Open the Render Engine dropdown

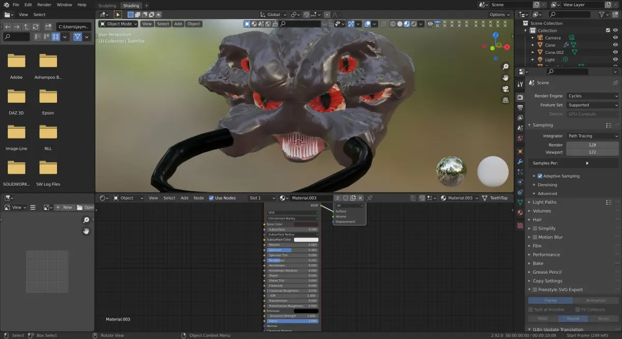[x=592, y=96]
